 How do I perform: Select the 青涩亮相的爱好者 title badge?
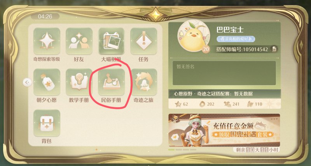click(x=236, y=39)
